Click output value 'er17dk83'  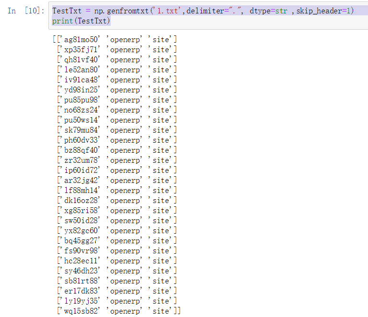[81, 291]
